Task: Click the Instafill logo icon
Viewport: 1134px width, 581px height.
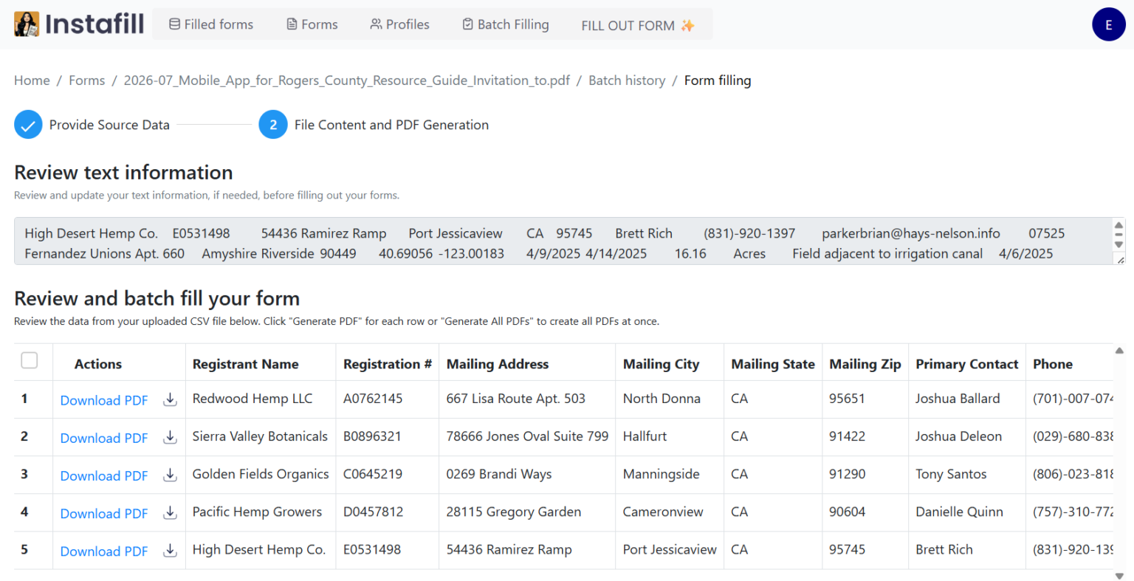Action: click(26, 24)
